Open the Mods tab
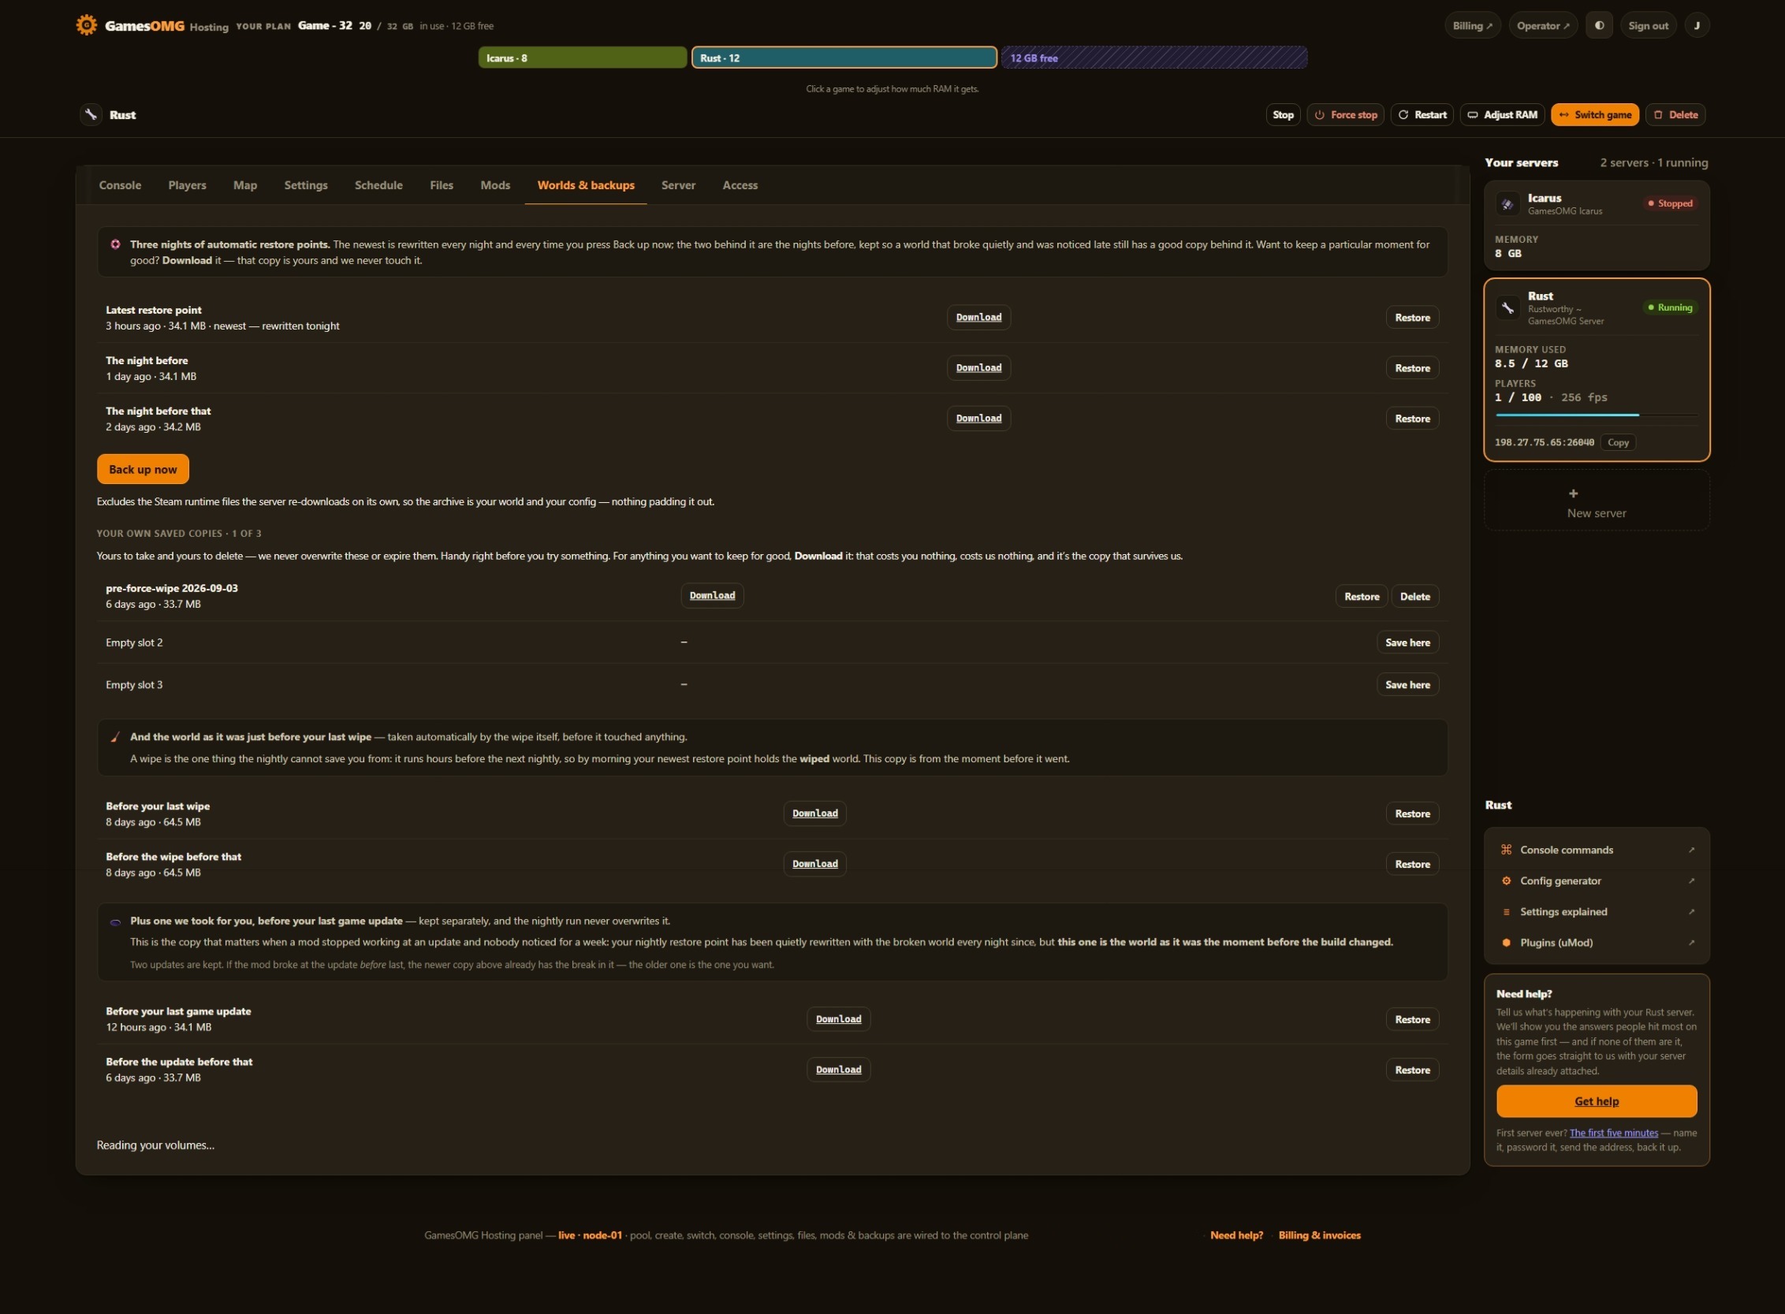Viewport: 1785px width, 1314px height. (x=495, y=185)
